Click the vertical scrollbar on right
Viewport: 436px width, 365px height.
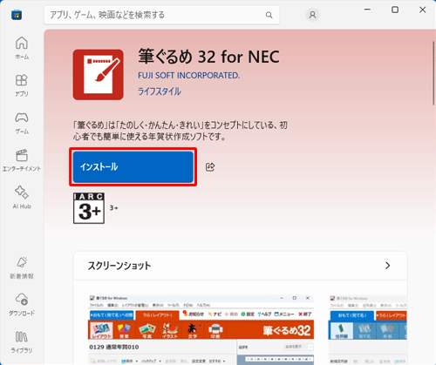433,73
